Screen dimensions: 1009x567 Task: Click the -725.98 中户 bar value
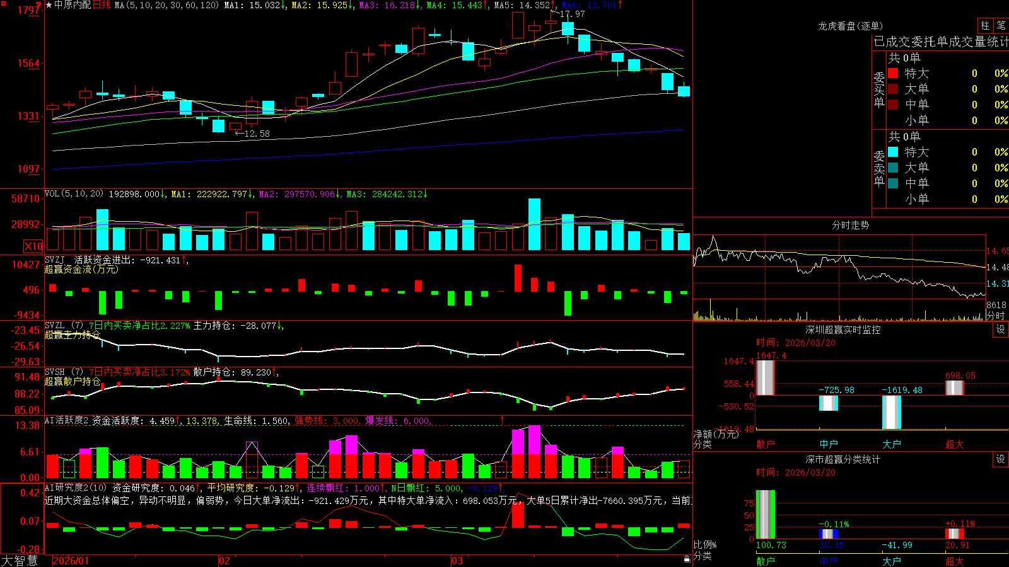click(836, 390)
